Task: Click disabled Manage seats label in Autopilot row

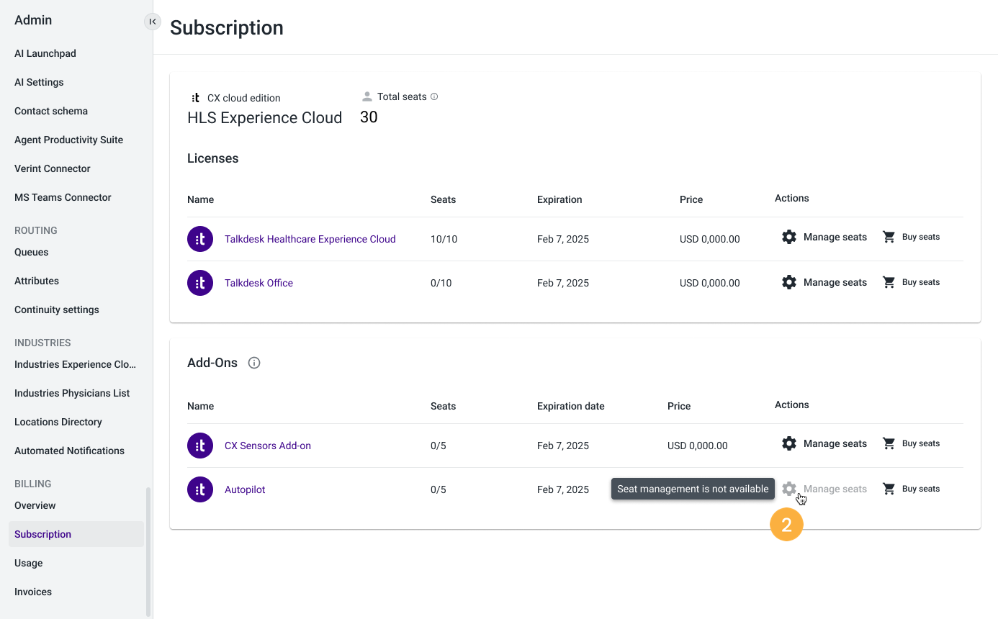Action: 835,489
